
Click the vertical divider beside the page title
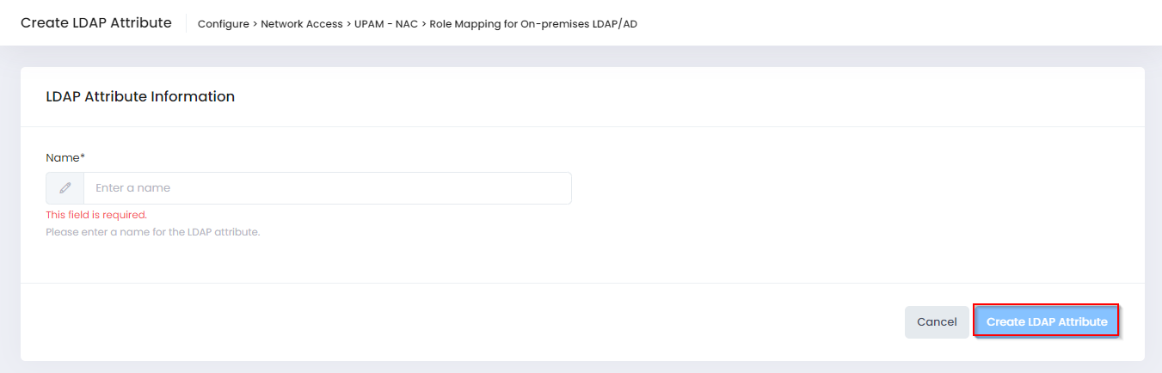[x=186, y=23]
